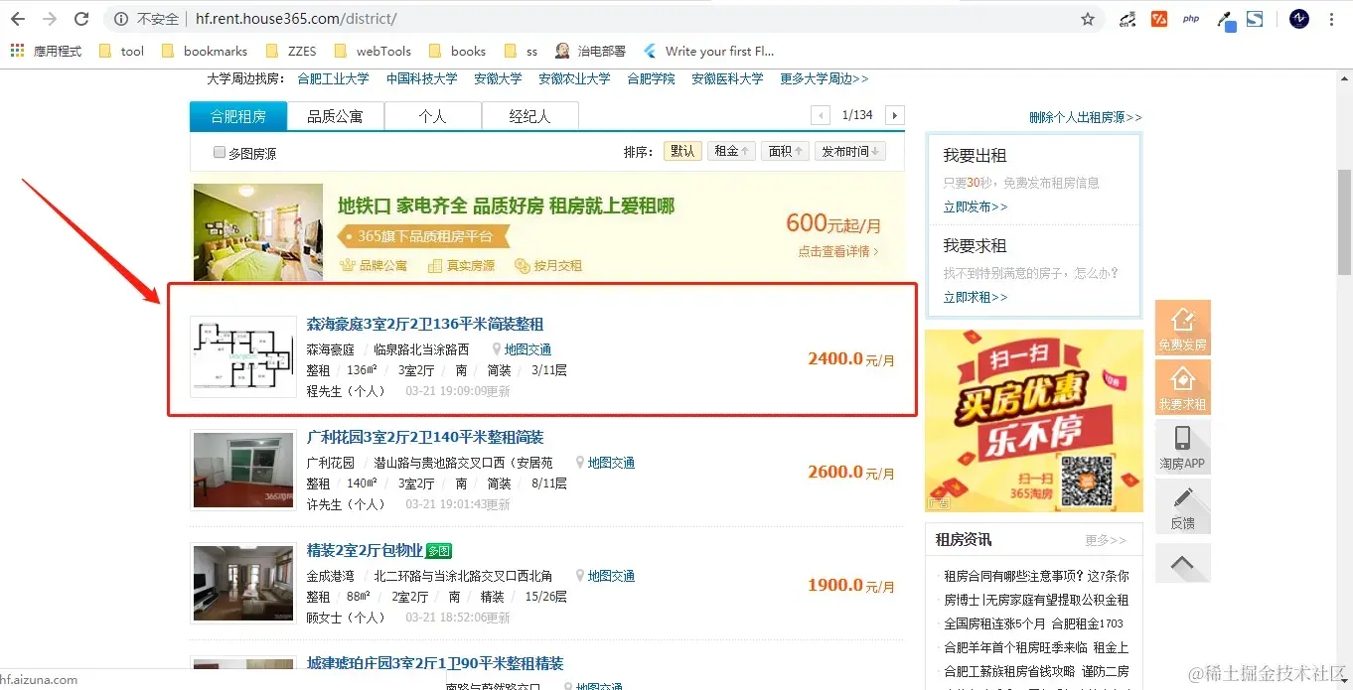This screenshot has height=690, width=1353.
Task: Switch to the 经纪人 tab
Action: coord(529,116)
